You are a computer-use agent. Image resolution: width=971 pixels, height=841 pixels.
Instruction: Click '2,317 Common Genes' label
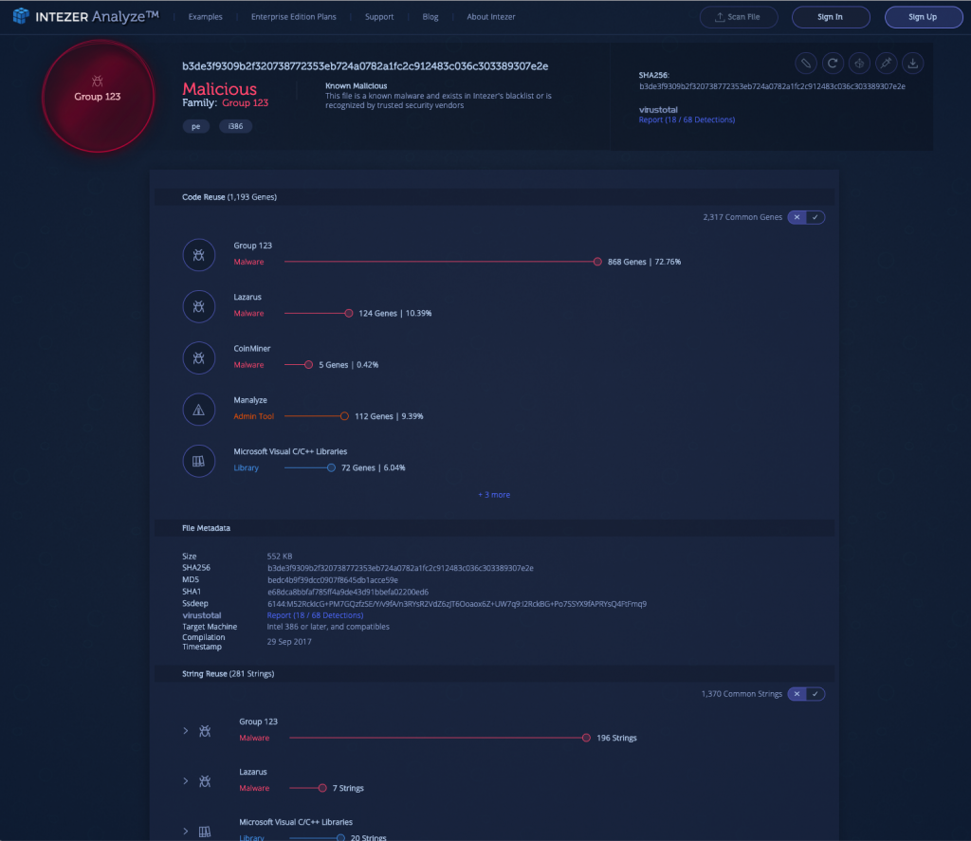pyautogui.click(x=742, y=217)
